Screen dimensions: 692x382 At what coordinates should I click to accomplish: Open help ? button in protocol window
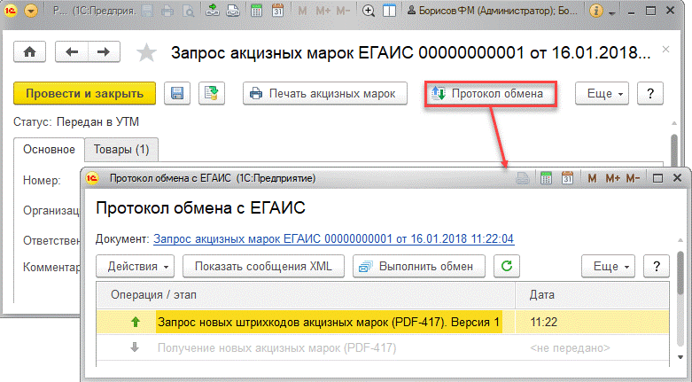click(x=657, y=266)
